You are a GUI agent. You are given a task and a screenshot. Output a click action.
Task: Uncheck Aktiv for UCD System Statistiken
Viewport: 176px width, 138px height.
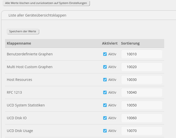click(x=105, y=105)
